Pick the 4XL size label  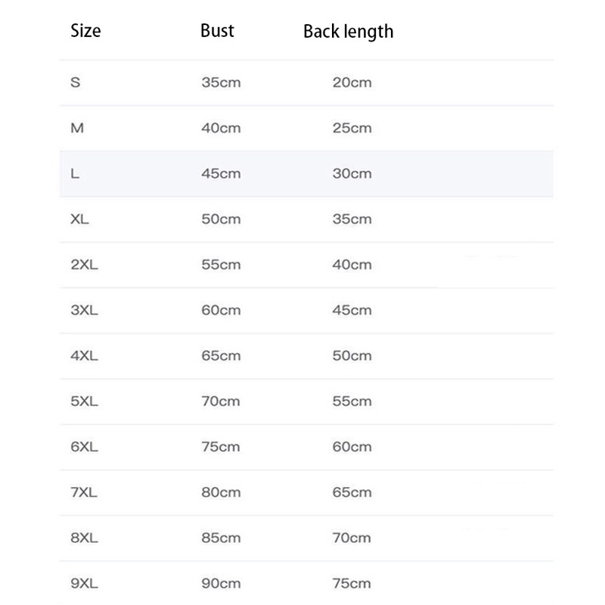click(84, 355)
